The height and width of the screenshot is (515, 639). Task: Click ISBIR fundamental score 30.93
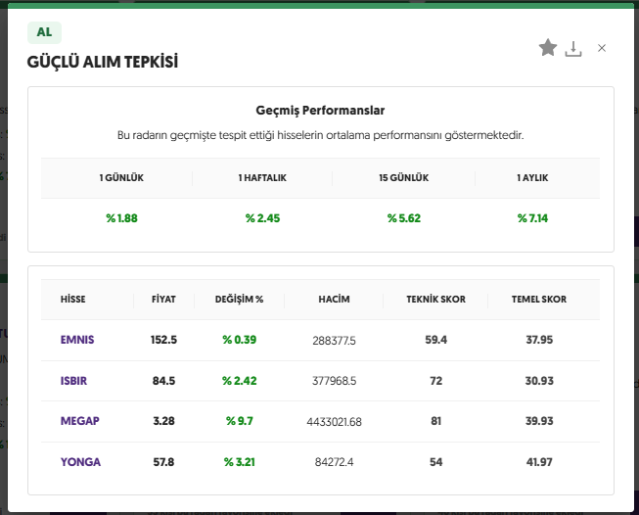tap(539, 381)
